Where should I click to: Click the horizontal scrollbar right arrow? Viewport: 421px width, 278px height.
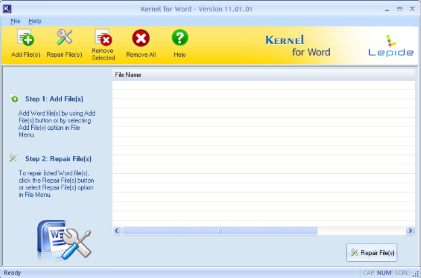tap(410, 231)
